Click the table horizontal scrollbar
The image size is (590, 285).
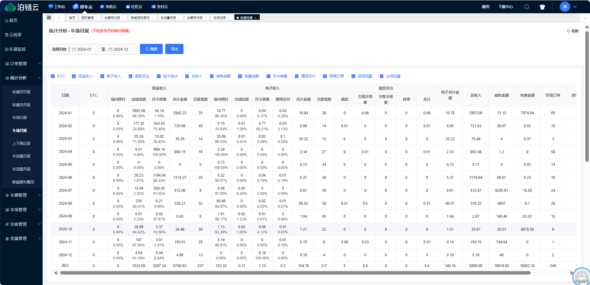pyautogui.click(x=295, y=273)
